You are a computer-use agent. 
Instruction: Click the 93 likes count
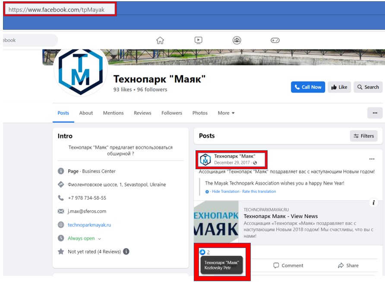(123, 90)
